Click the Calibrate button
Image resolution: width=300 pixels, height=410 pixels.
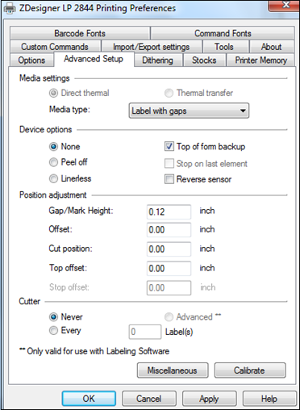pyautogui.click(x=250, y=370)
